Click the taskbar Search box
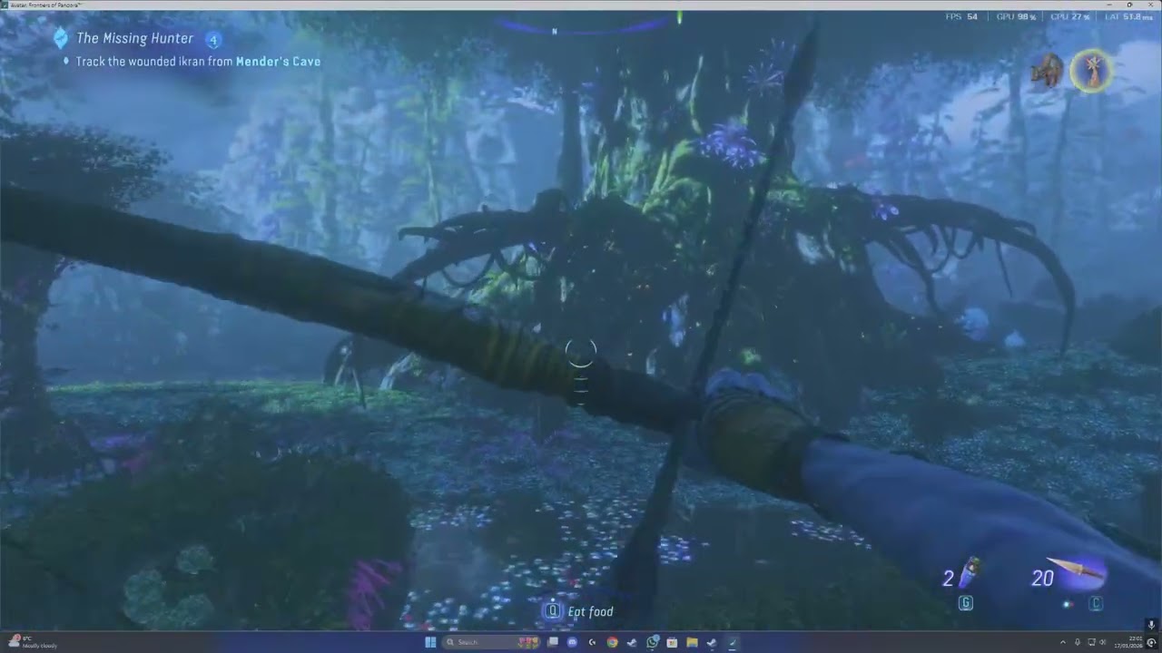 [x=491, y=642]
